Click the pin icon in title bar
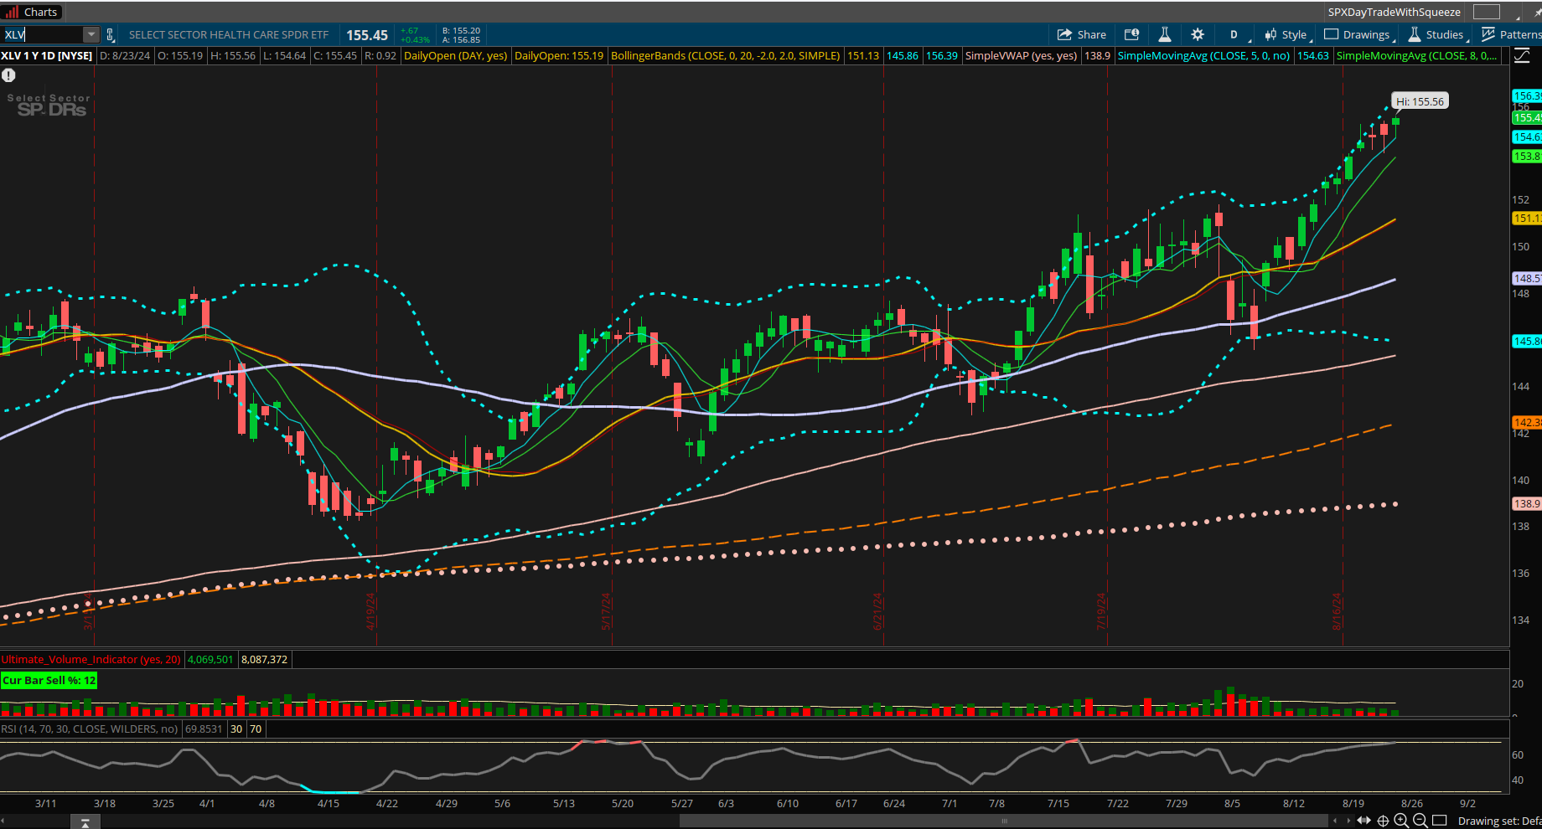Viewport: 1542px width, 829px height. (x=1537, y=13)
